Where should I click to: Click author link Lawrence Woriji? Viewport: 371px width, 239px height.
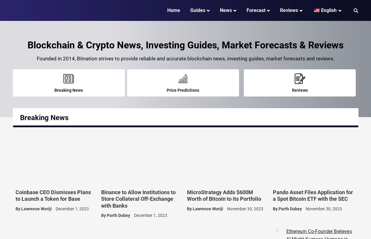click(x=37, y=209)
